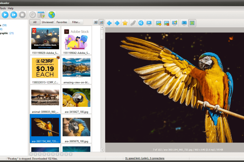
Task: Click the large parrot preview image
Action: coord(175,88)
